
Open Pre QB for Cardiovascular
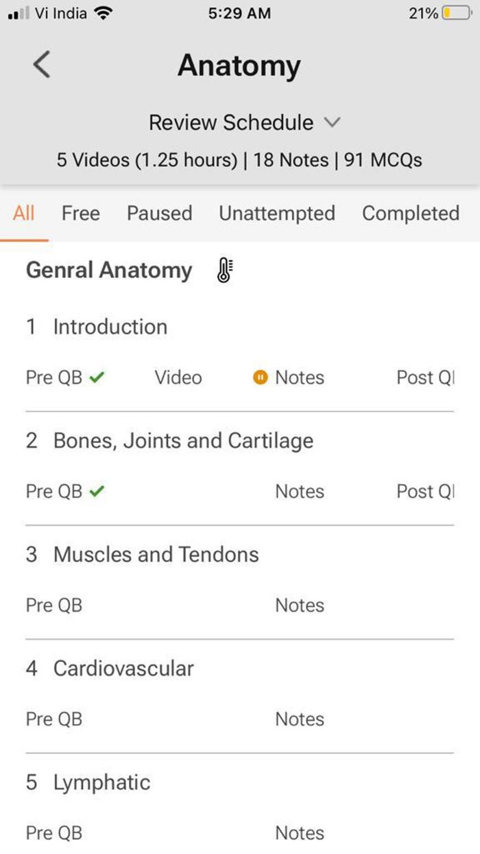[54, 719]
